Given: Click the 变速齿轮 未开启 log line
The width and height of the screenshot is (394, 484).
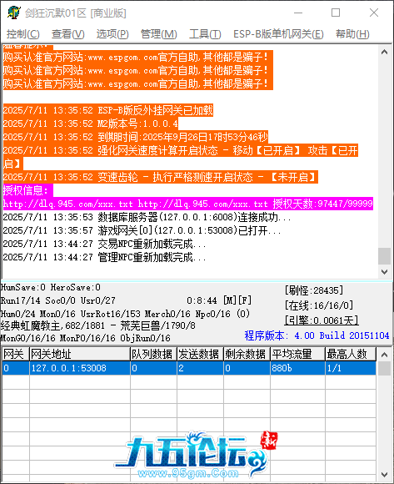Looking at the screenshot, I should [x=160, y=177].
